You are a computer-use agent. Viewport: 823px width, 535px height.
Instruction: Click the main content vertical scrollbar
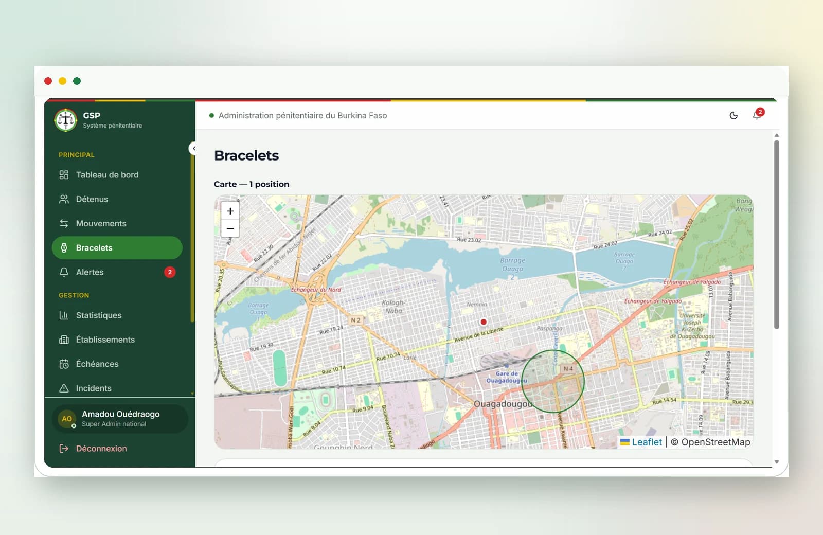click(777, 235)
